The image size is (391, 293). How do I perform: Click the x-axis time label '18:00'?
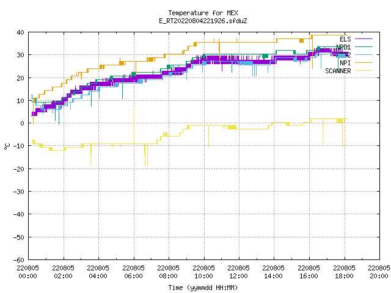coord(345,276)
